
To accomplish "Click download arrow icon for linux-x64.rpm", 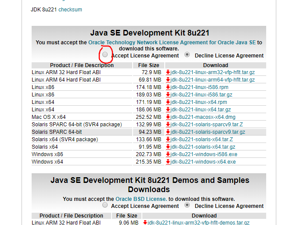I will (x=168, y=102).
